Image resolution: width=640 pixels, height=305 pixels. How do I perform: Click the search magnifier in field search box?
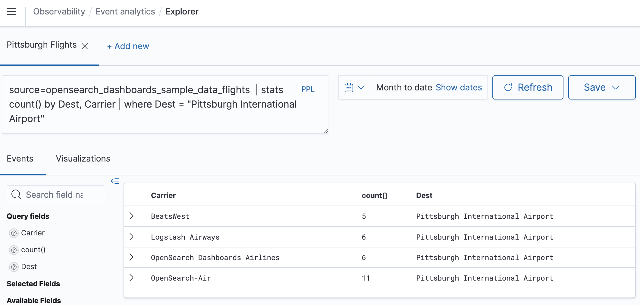pos(16,194)
